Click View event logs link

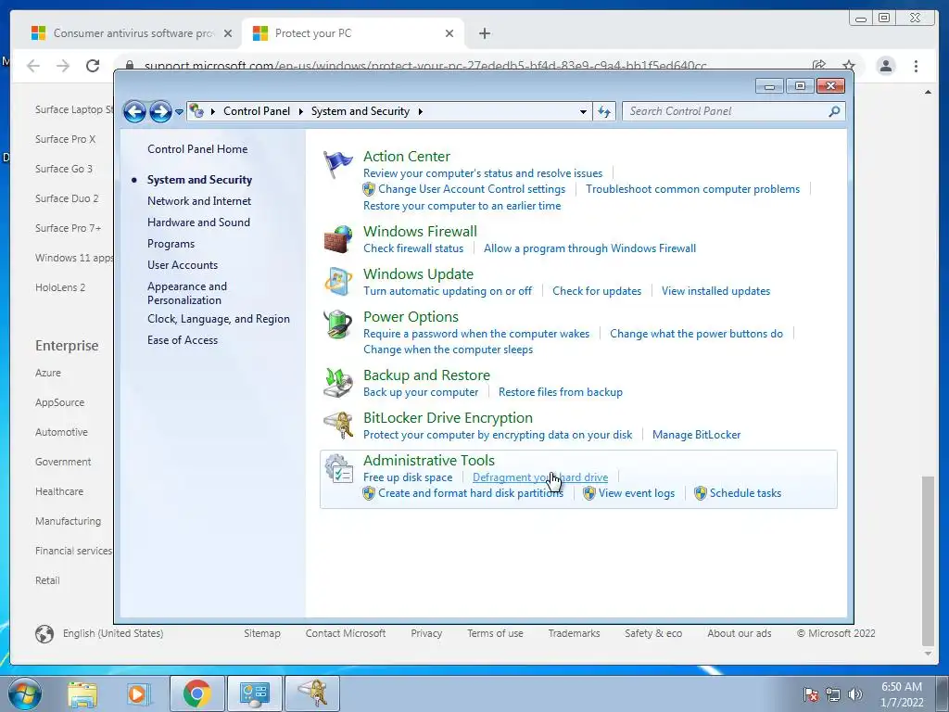[636, 493]
